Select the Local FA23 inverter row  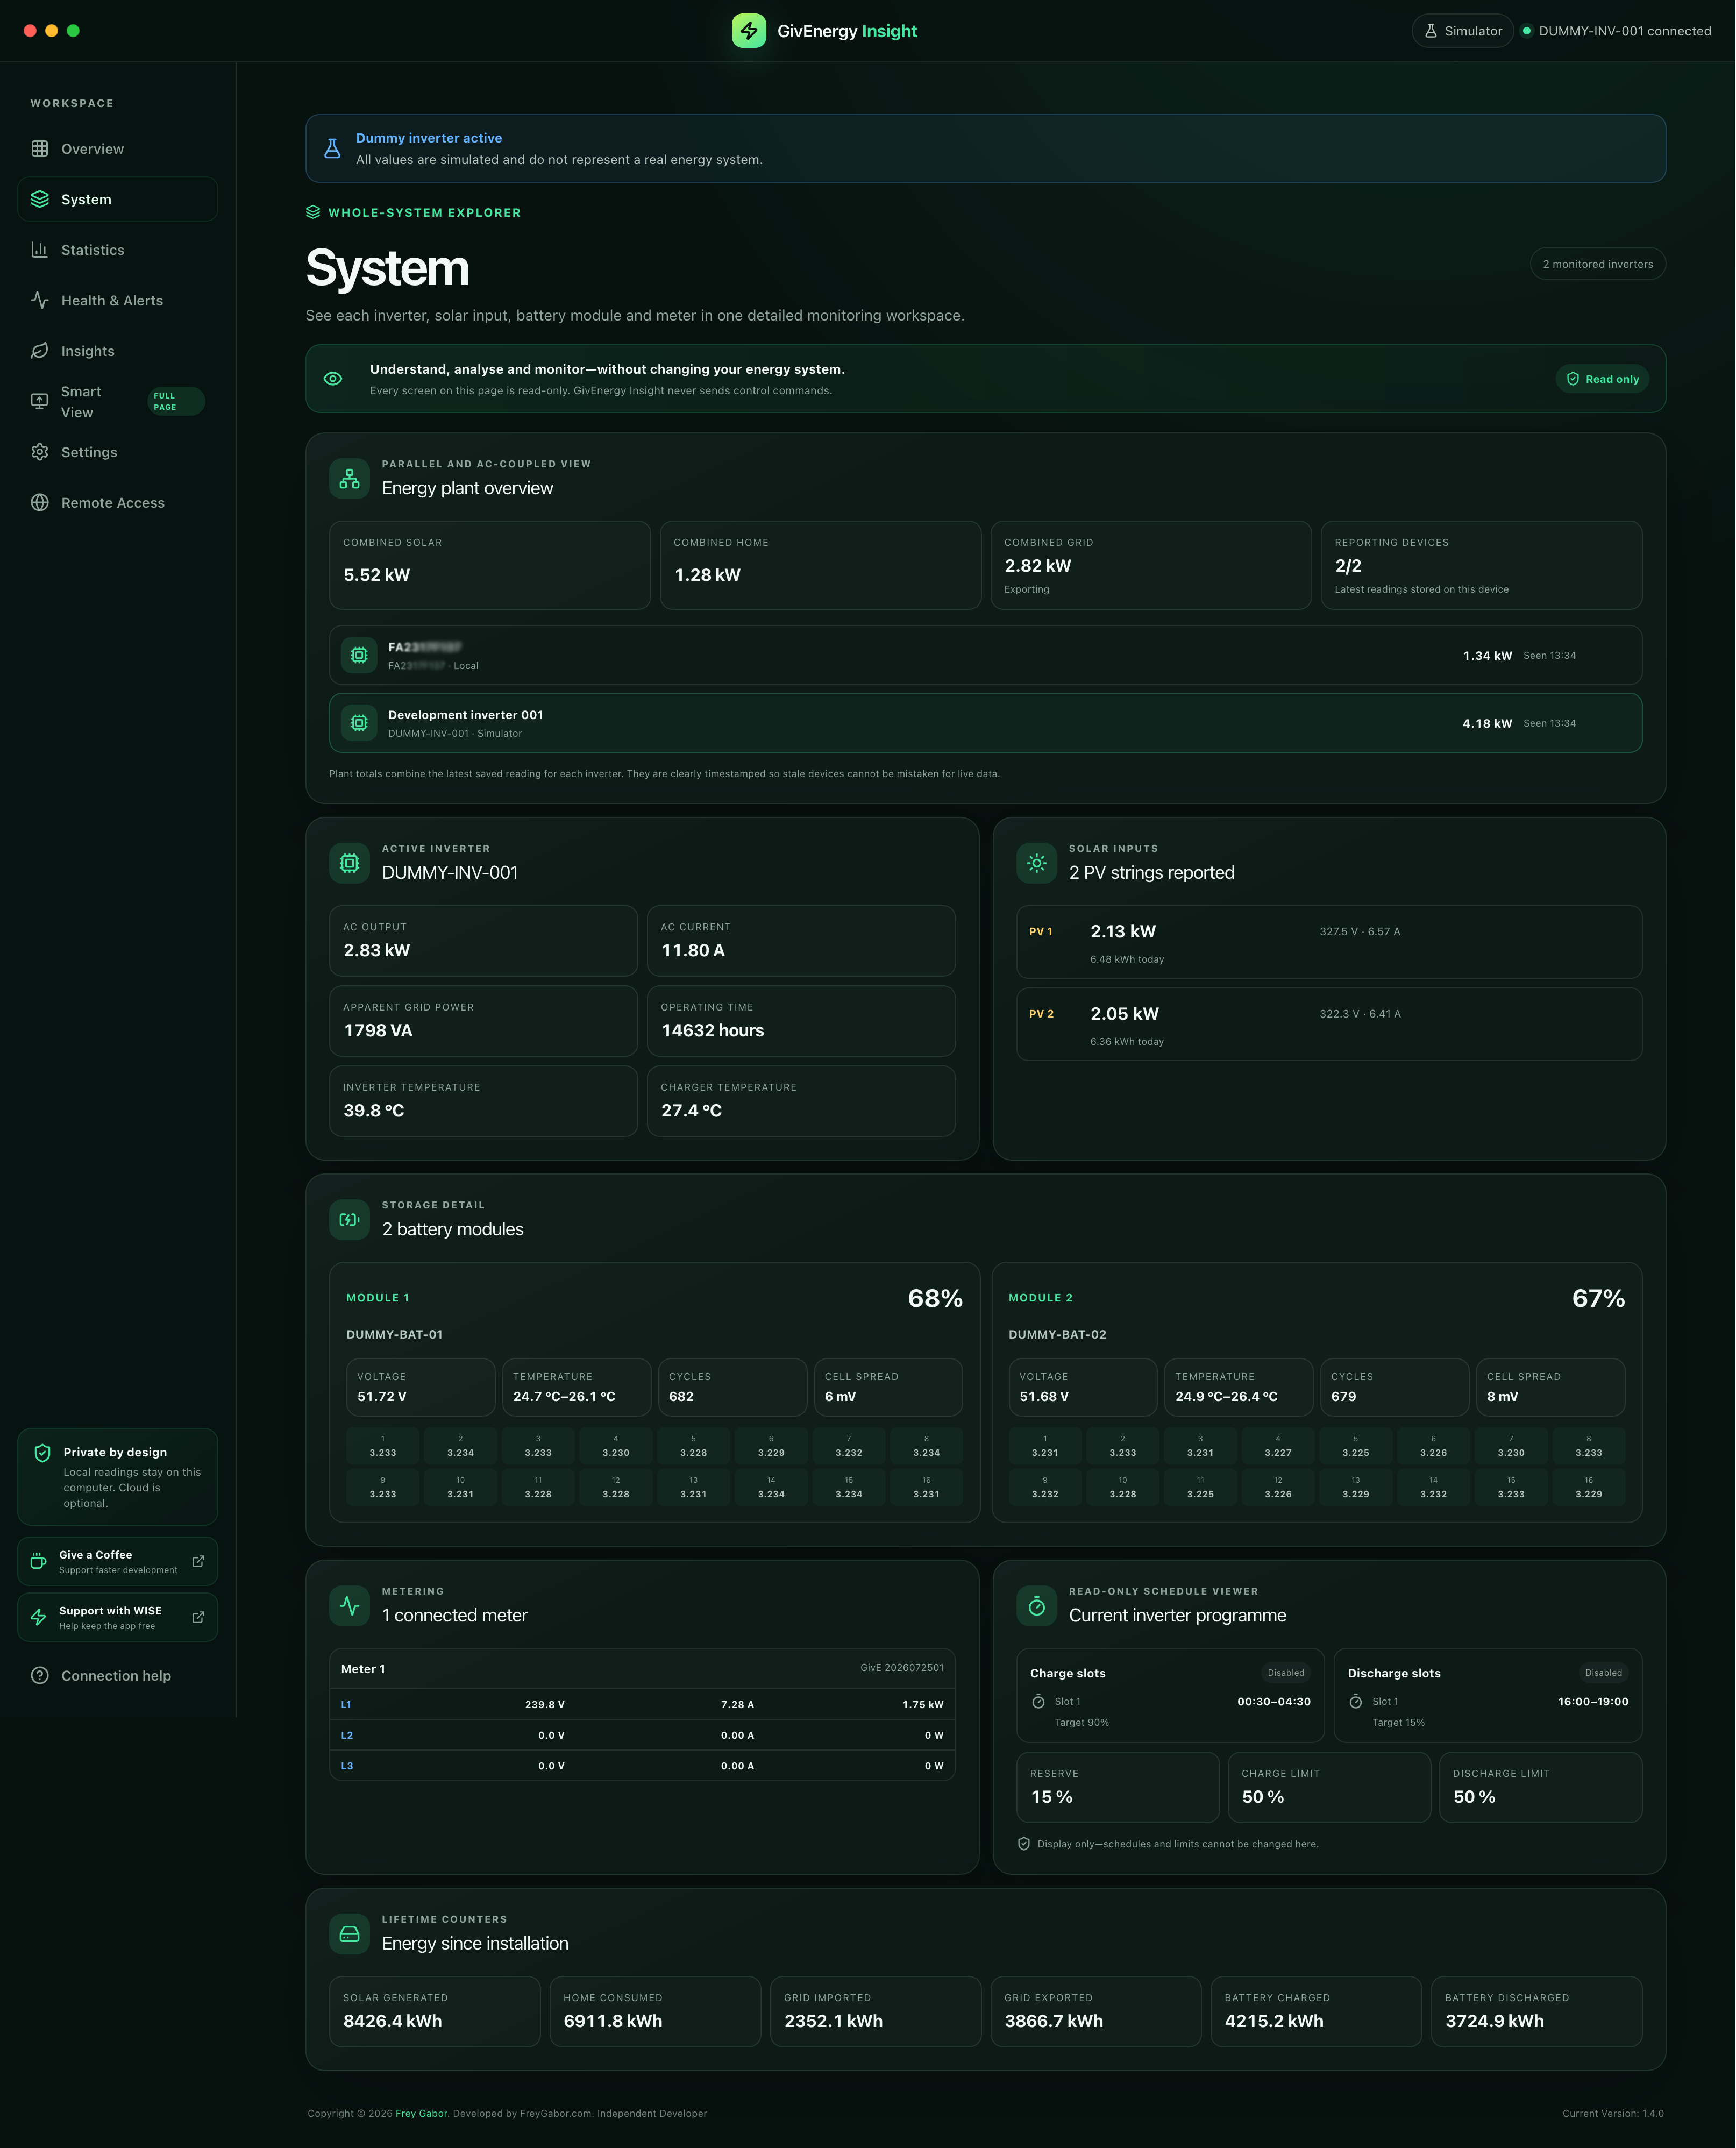coord(985,655)
